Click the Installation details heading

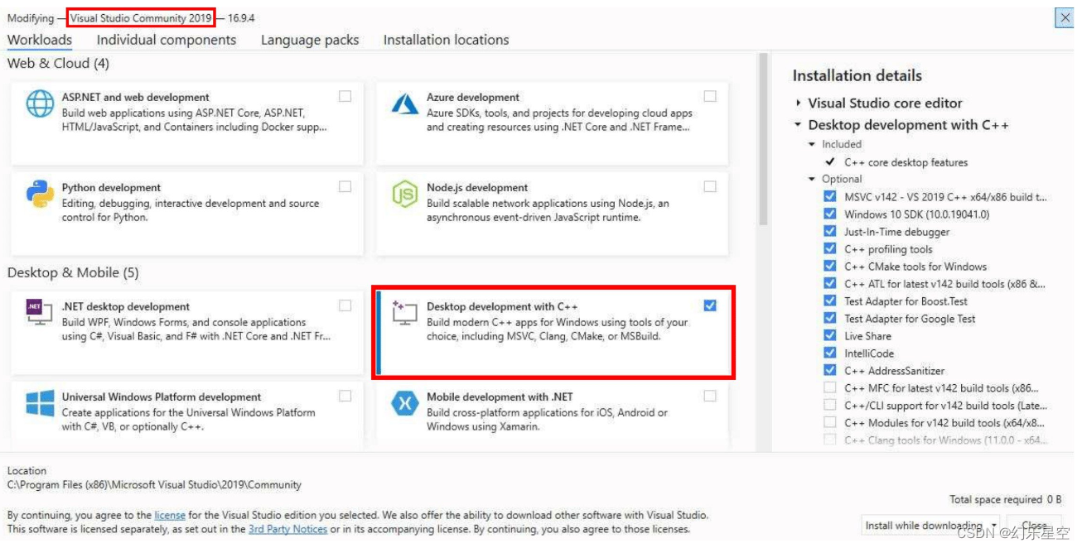(x=857, y=75)
